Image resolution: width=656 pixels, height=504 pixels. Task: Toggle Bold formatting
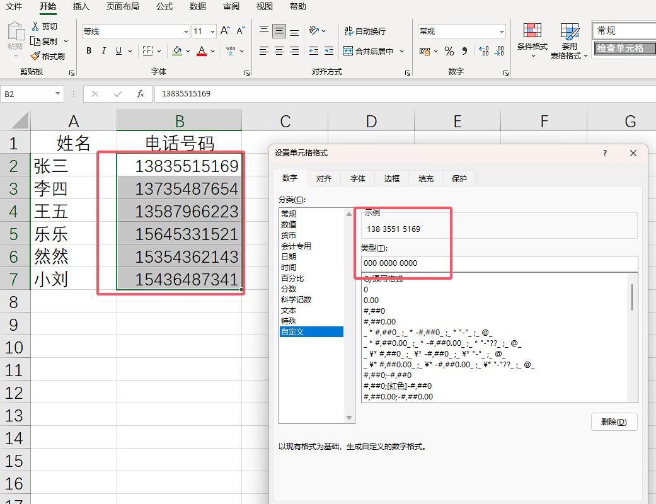89,51
